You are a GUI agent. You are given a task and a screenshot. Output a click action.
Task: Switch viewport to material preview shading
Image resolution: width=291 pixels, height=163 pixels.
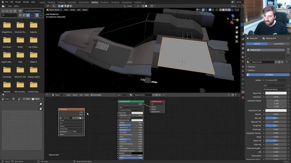pyautogui.click(x=226, y=10)
